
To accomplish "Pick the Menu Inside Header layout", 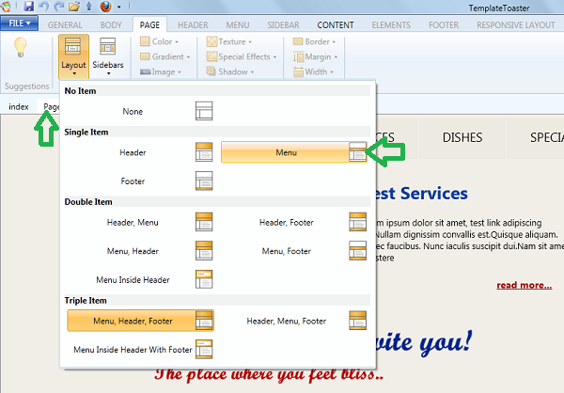I will 204,279.
